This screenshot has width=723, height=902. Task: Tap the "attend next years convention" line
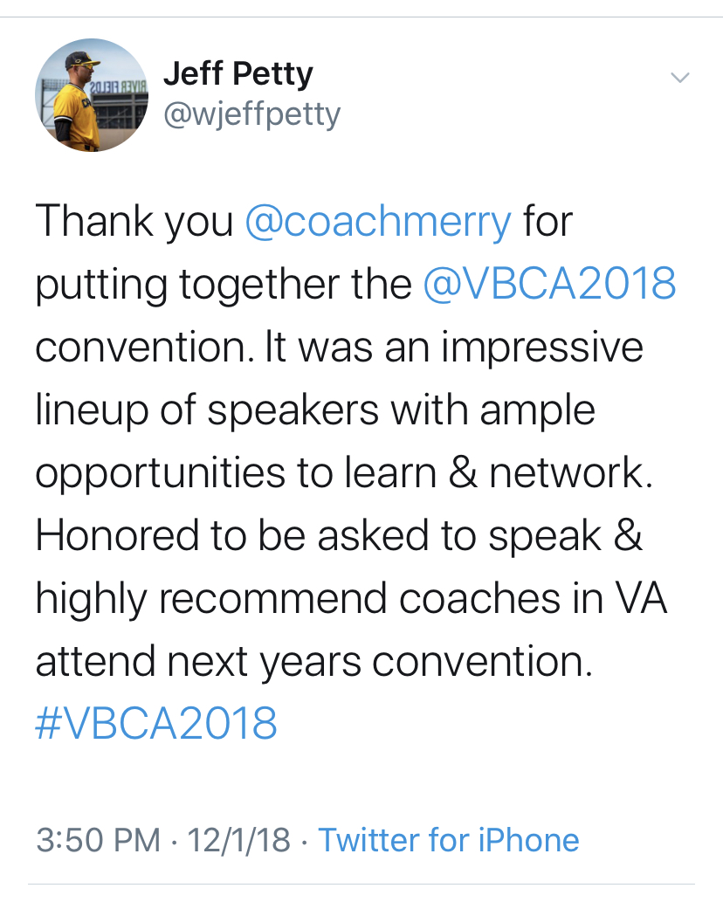point(313,661)
